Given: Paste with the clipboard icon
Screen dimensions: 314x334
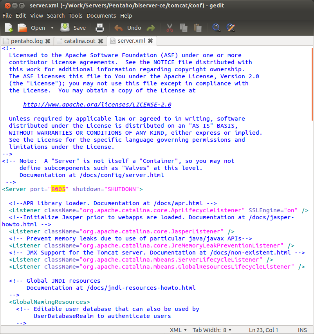Looking at the screenshot, I should click(x=197, y=28).
